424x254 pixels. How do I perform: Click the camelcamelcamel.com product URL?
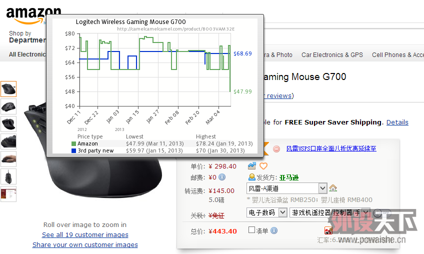176,29
